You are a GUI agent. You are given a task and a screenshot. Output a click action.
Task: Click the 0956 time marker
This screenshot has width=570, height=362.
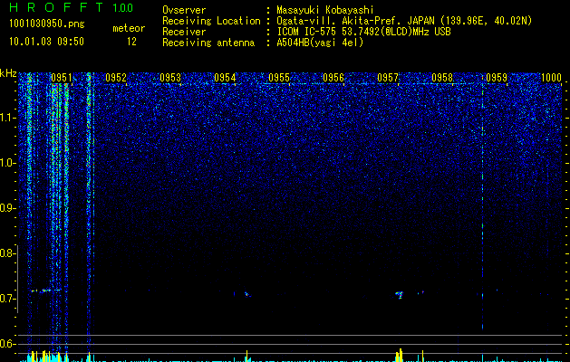[x=333, y=78]
